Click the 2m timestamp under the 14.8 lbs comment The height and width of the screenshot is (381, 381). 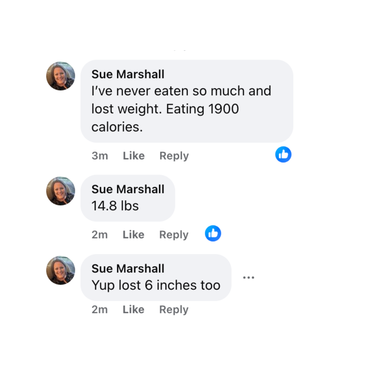point(99,235)
